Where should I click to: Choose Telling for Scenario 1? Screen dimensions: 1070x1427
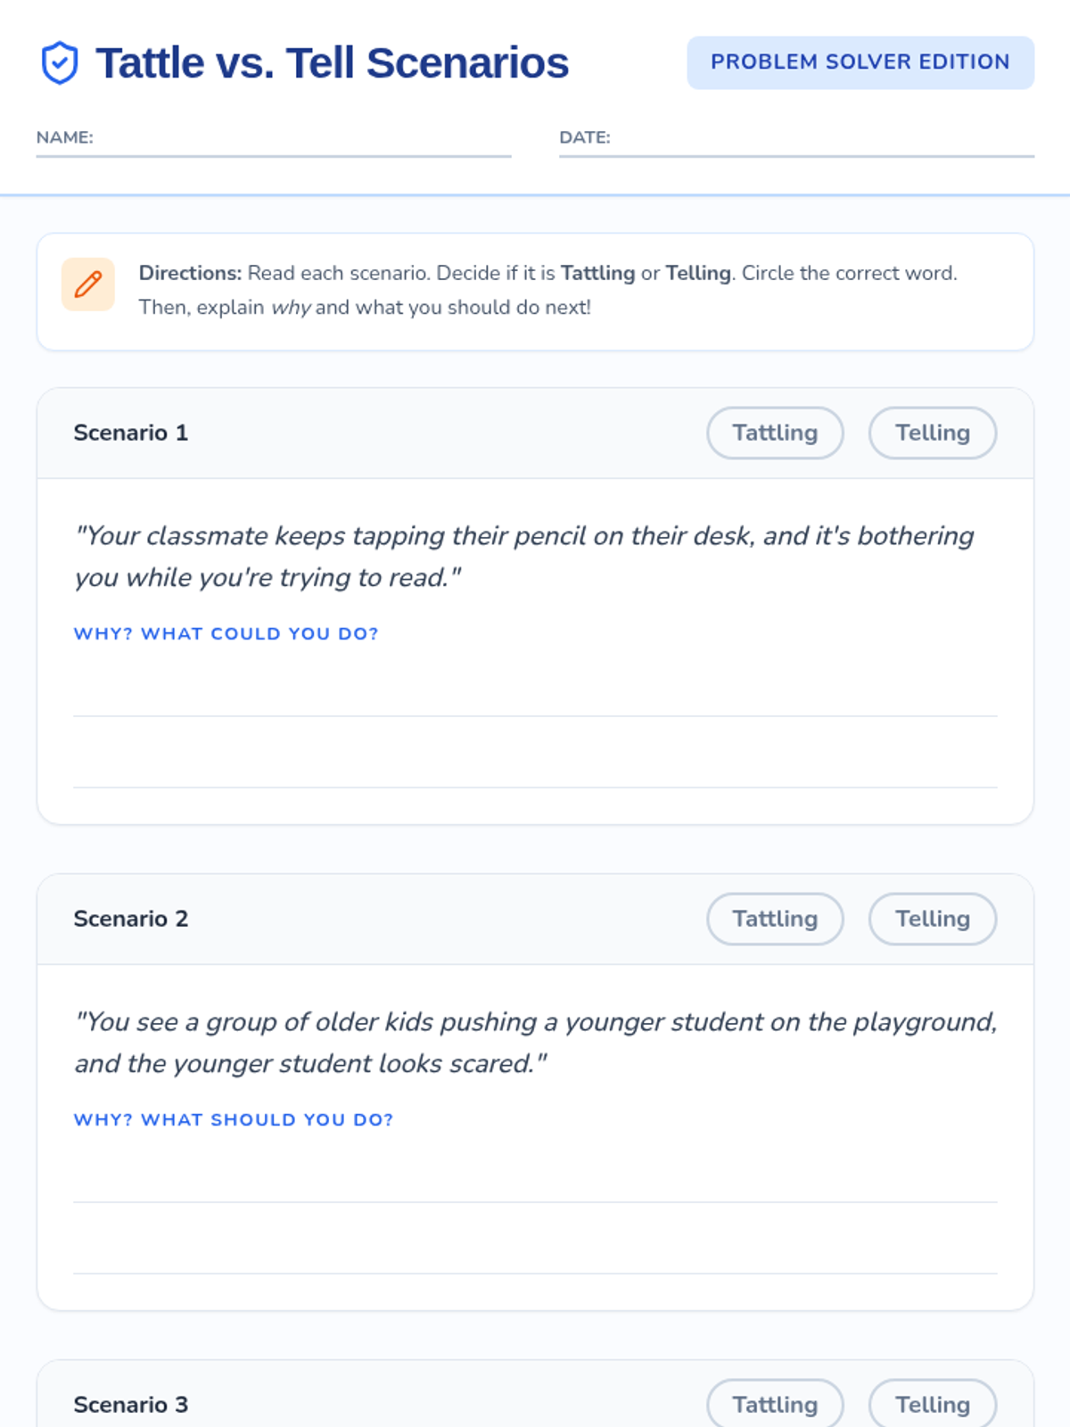click(932, 433)
